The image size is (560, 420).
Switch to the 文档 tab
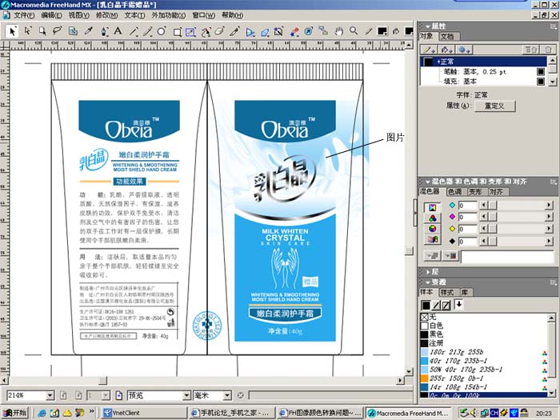click(x=448, y=36)
